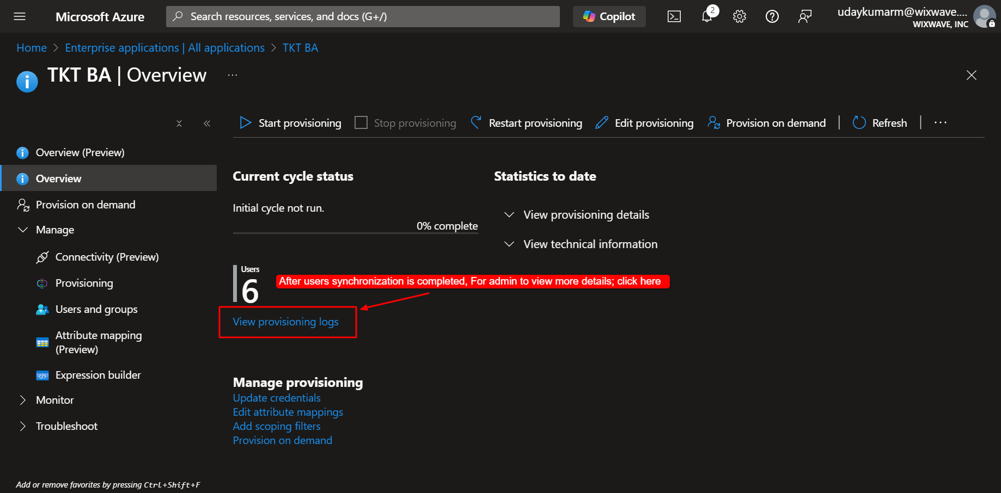
Task: Clear the sidebar menu search X icon
Action: click(179, 124)
